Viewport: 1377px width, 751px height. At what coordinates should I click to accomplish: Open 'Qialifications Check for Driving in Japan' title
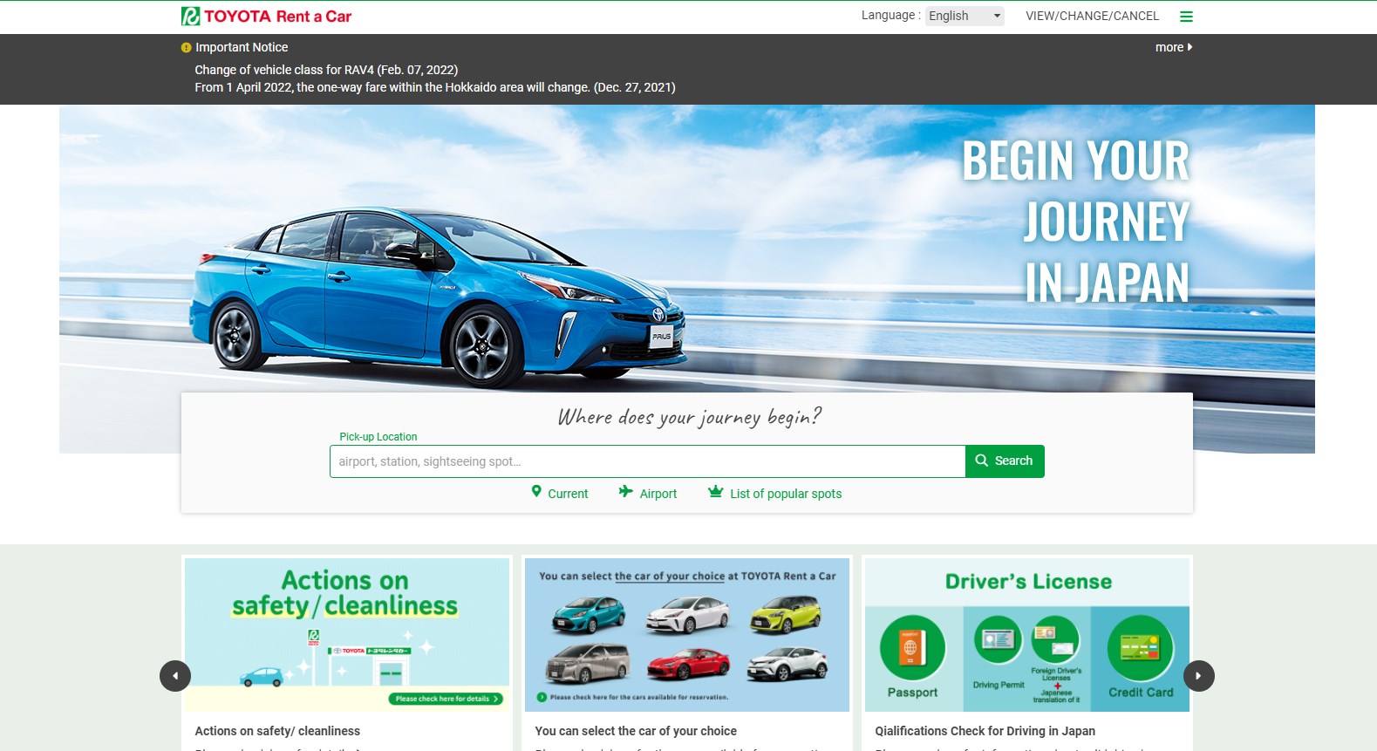(x=985, y=731)
